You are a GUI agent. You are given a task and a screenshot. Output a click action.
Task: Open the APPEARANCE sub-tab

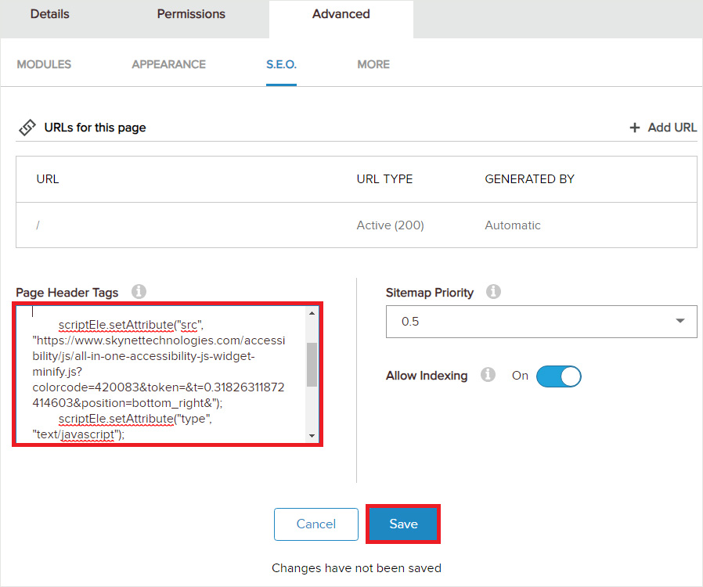168,64
